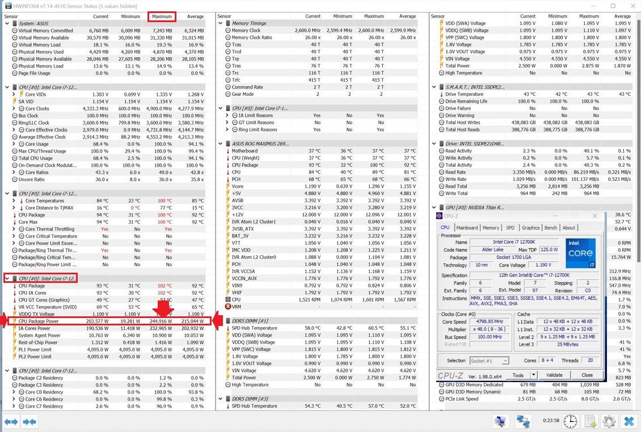This screenshot has width=641, height=432.
Task: Click the Max TDP 125.0 W field
Action: coord(549,249)
